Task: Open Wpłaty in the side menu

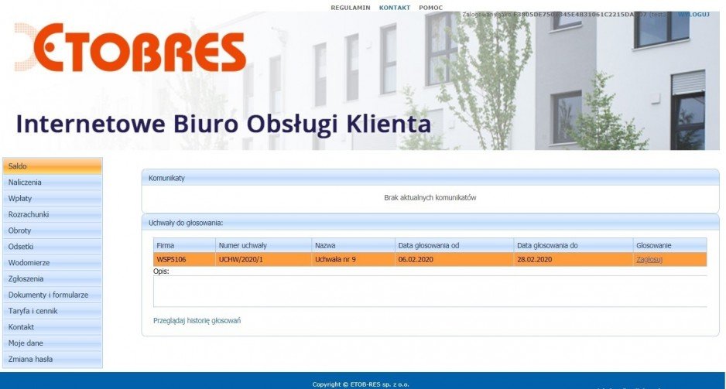Action: [x=53, y=199]
